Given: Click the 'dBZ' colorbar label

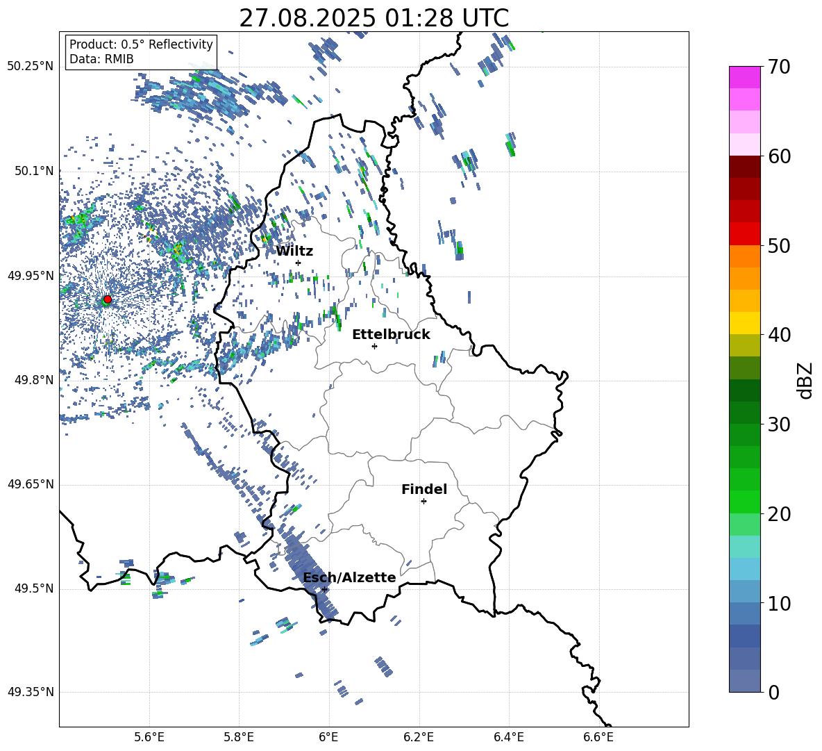Looking at the screenshot, I should [x=806, y=381].
